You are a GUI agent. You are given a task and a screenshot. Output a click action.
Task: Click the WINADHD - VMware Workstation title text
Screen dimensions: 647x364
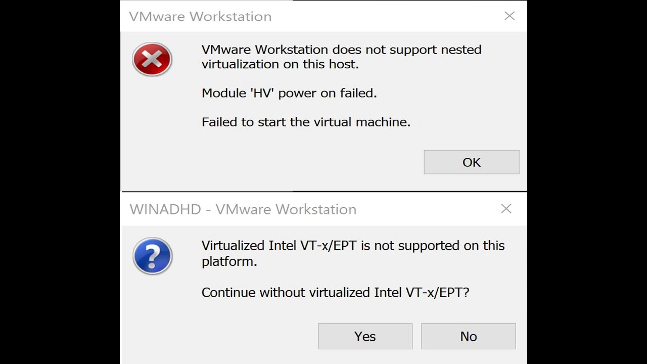pos(243,209)
